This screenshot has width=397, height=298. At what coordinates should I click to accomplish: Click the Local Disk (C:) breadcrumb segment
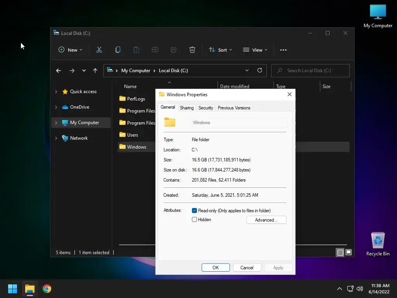tap(173, 71)
